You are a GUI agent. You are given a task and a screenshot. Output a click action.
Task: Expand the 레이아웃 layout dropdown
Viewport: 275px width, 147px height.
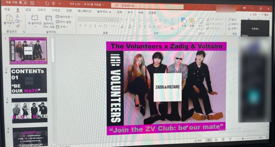pos(64,17)
